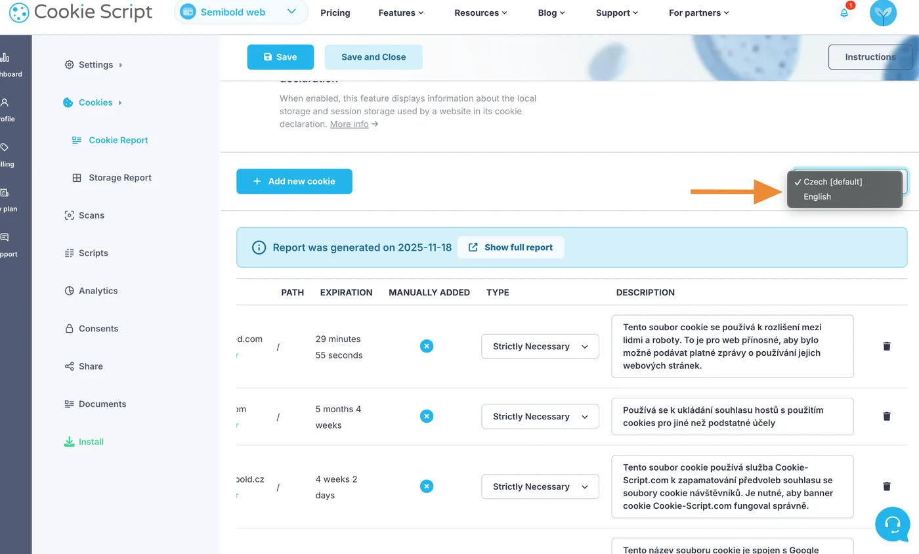
Task: Open the Semibold web site selector
Action: coord(241,12)
